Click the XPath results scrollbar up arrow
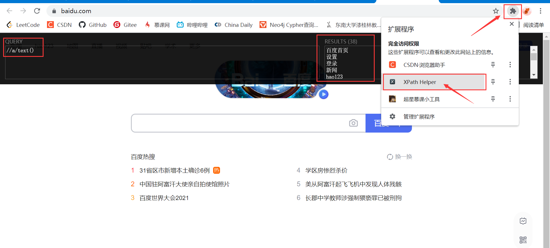Screen dimensions: 550x248 tap(534, 49)
